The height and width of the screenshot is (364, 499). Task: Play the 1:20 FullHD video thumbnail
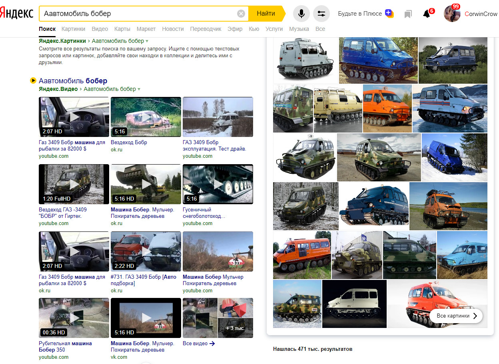point(74,184)
